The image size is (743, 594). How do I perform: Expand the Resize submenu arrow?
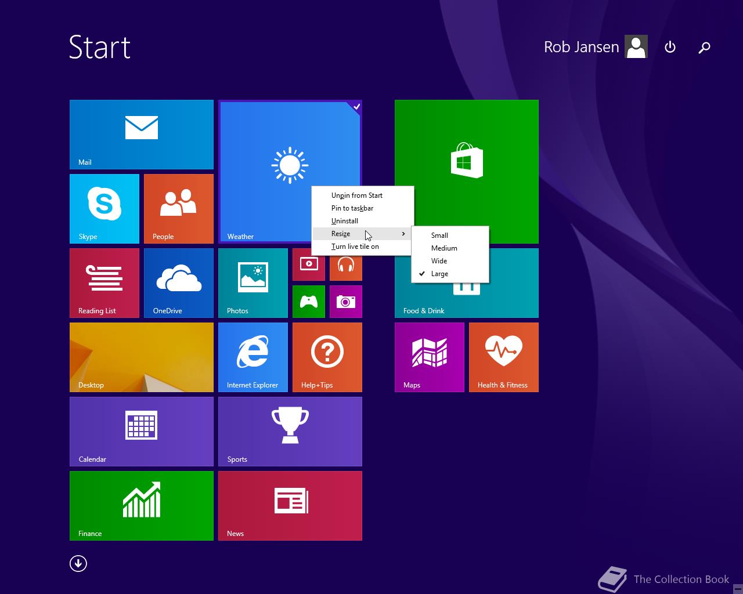pyautogui.click(x=403, y=234)
